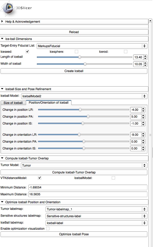Open the Tumor Model dropdown
The image size is (153, 247).
coord(84,166)
